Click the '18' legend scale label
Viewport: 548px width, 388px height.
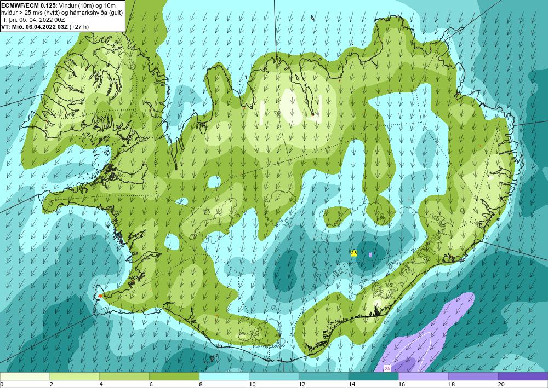(x=451, y=384)
